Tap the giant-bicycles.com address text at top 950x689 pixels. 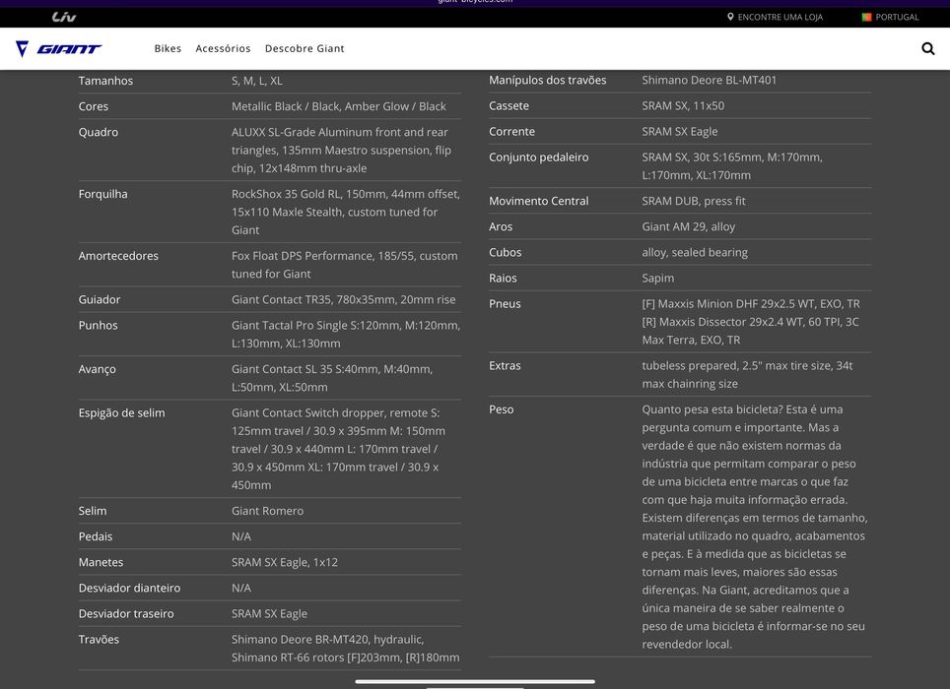click(x=475, y=2)
